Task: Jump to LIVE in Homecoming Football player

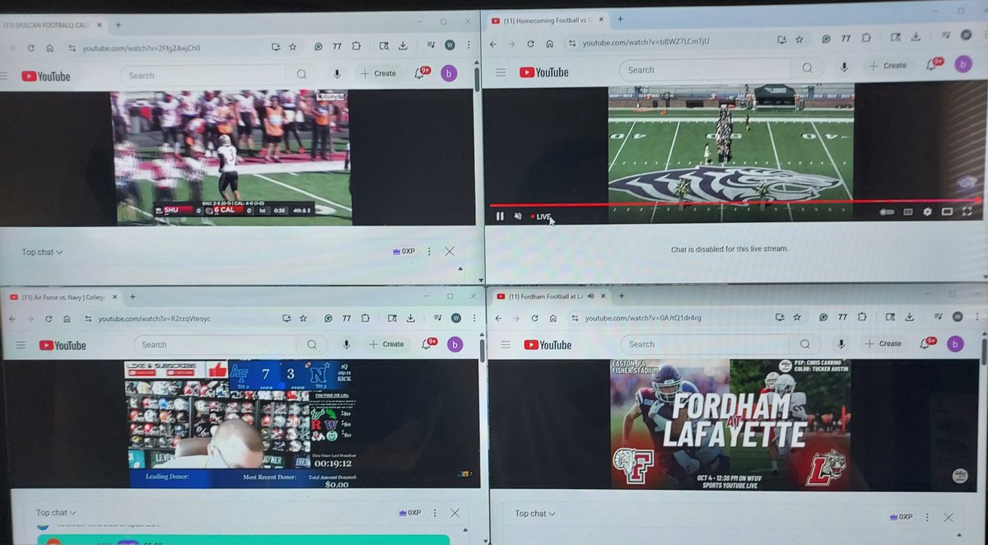Action: tap(541, 217)
